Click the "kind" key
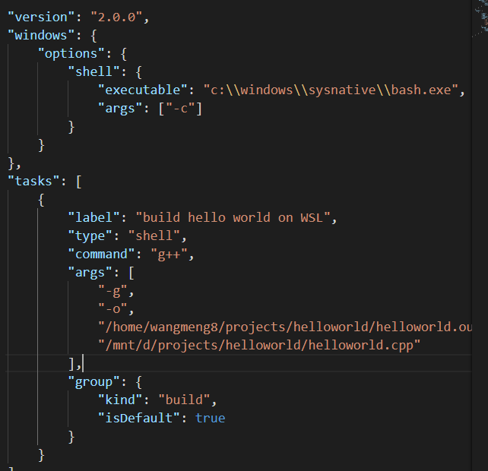 point(120,400)
